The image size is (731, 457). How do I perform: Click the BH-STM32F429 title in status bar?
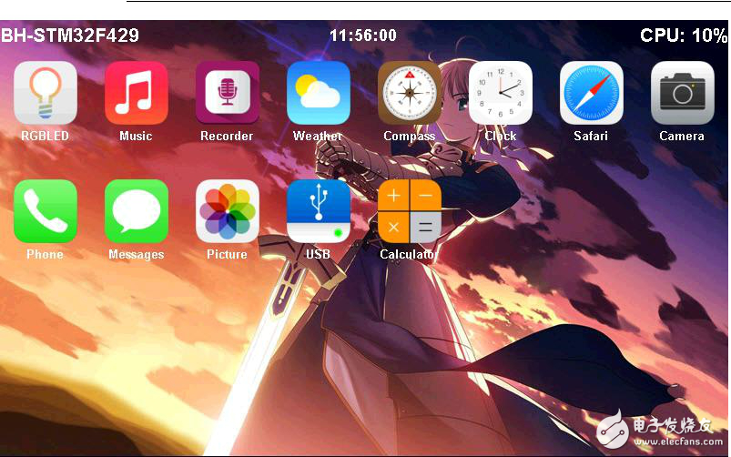70,36
